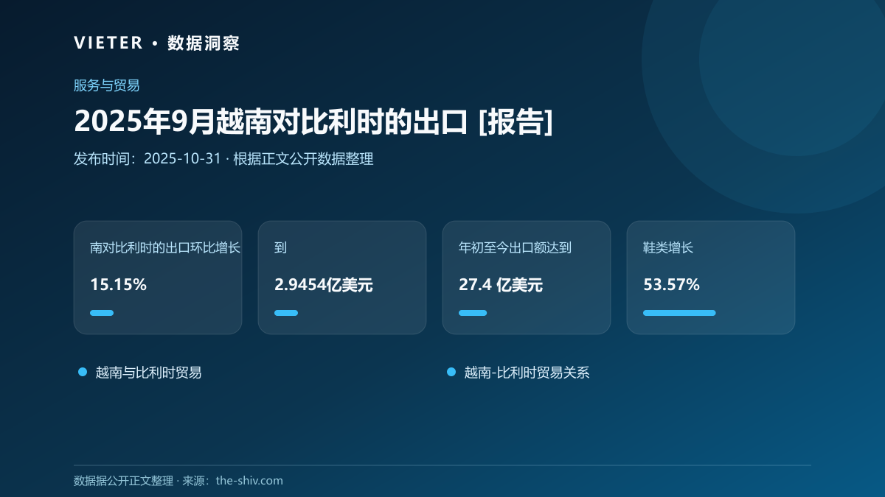Click the progress bar under 53.57%
The image size is (885, 497).
click(679, 313)
